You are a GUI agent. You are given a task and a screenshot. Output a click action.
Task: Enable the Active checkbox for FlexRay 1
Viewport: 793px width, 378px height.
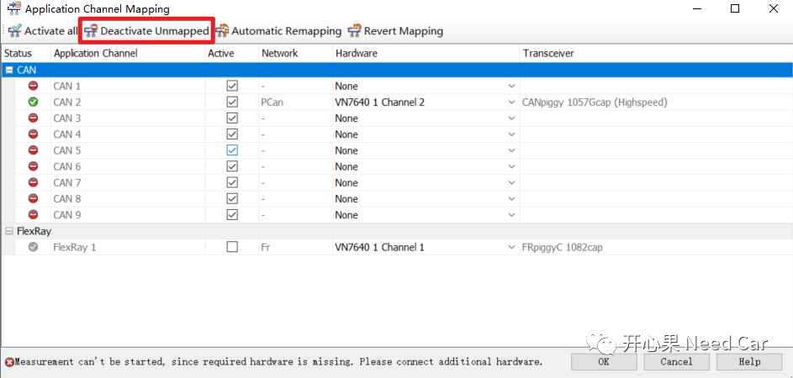[x=232, y=247]
